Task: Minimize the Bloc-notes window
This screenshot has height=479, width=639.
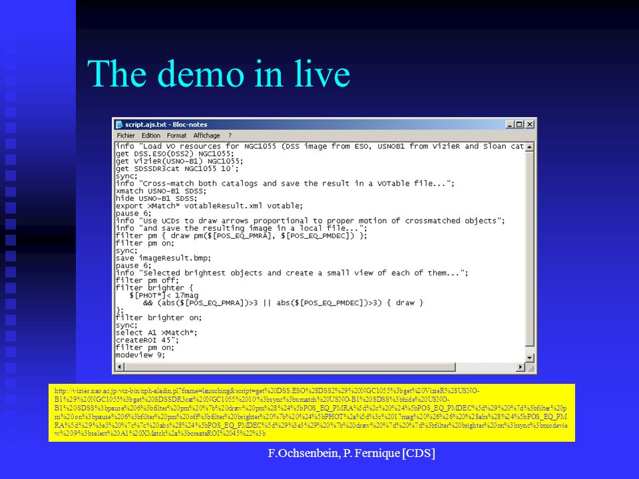Action: [510, 124]
